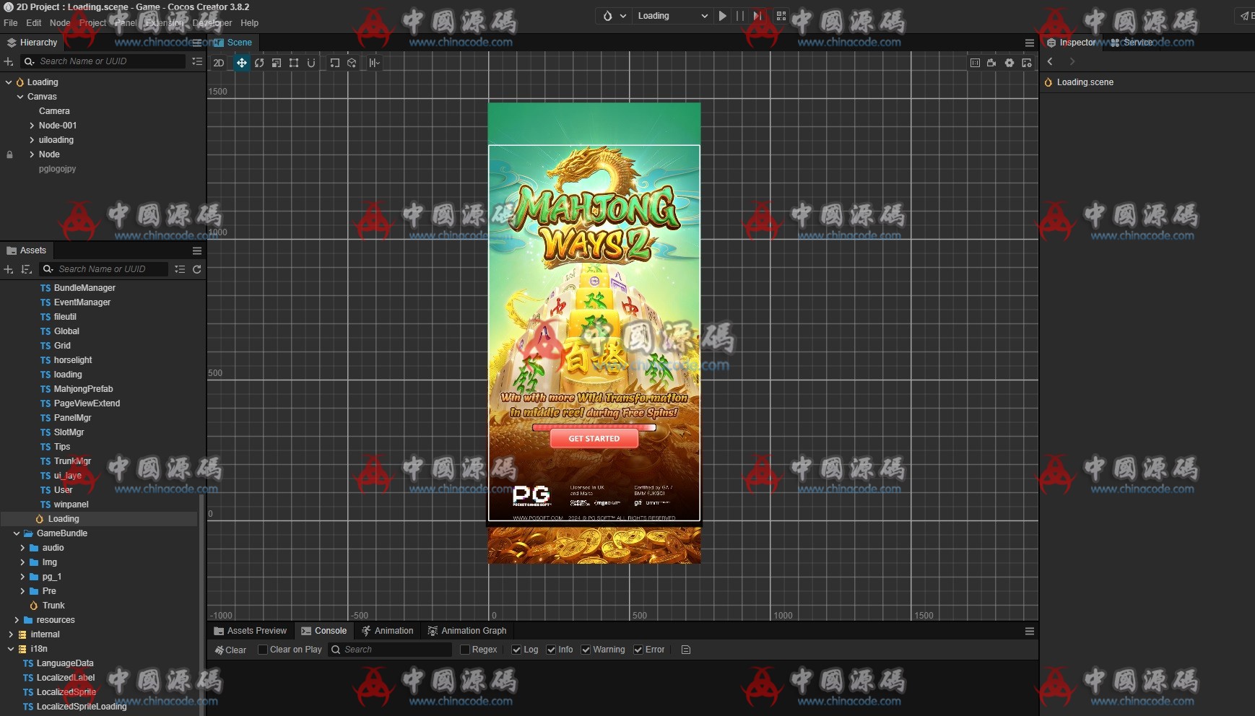Switch to the Animation tab
Image resolution: width=1255 pixels, height=716 pixels.
[387, 631]
